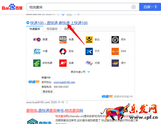Choose the 天天 courier logo
Viewport: 161px width, 124px height.
pos(89,51)
